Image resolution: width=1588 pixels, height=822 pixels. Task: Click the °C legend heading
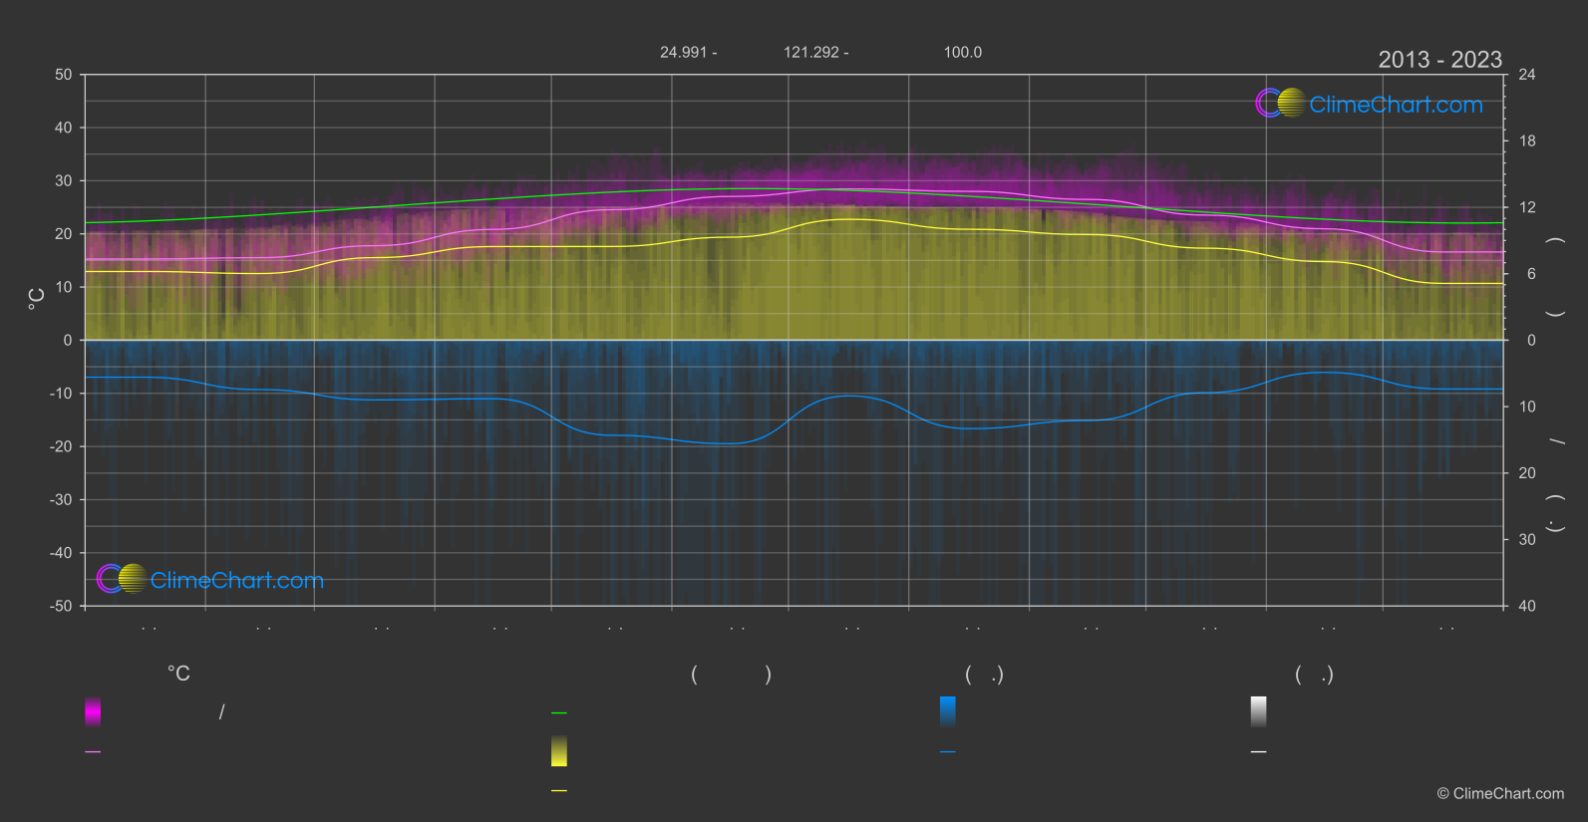coord(178,674)
